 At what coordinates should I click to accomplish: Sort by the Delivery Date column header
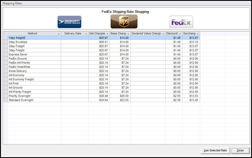[x=73, y=33]
